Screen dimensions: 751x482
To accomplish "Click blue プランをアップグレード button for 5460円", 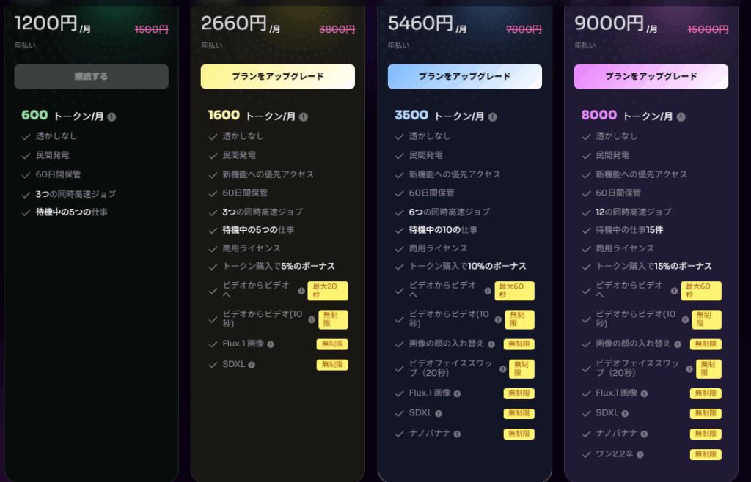I will [465, 76].
